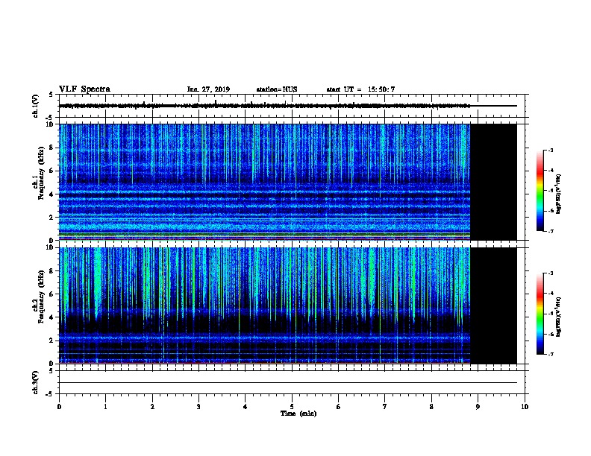
Task: Click the "2" kHz tick on ch.2 frequency axis
Action: [51, 341]
